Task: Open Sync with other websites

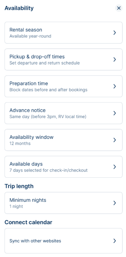Action: 63,241
